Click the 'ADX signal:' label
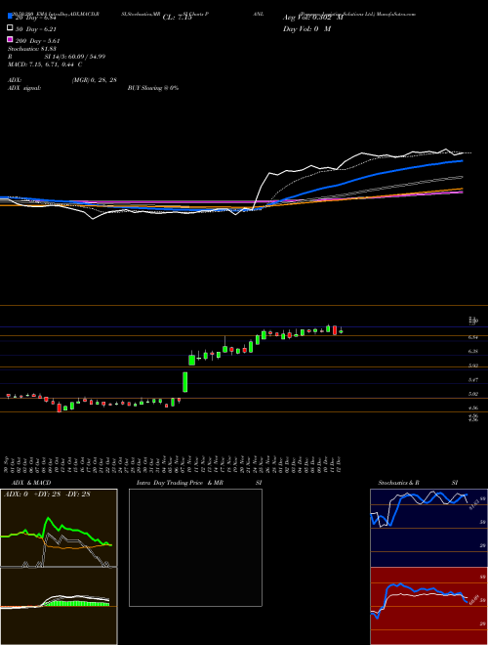 click(23, 88)
